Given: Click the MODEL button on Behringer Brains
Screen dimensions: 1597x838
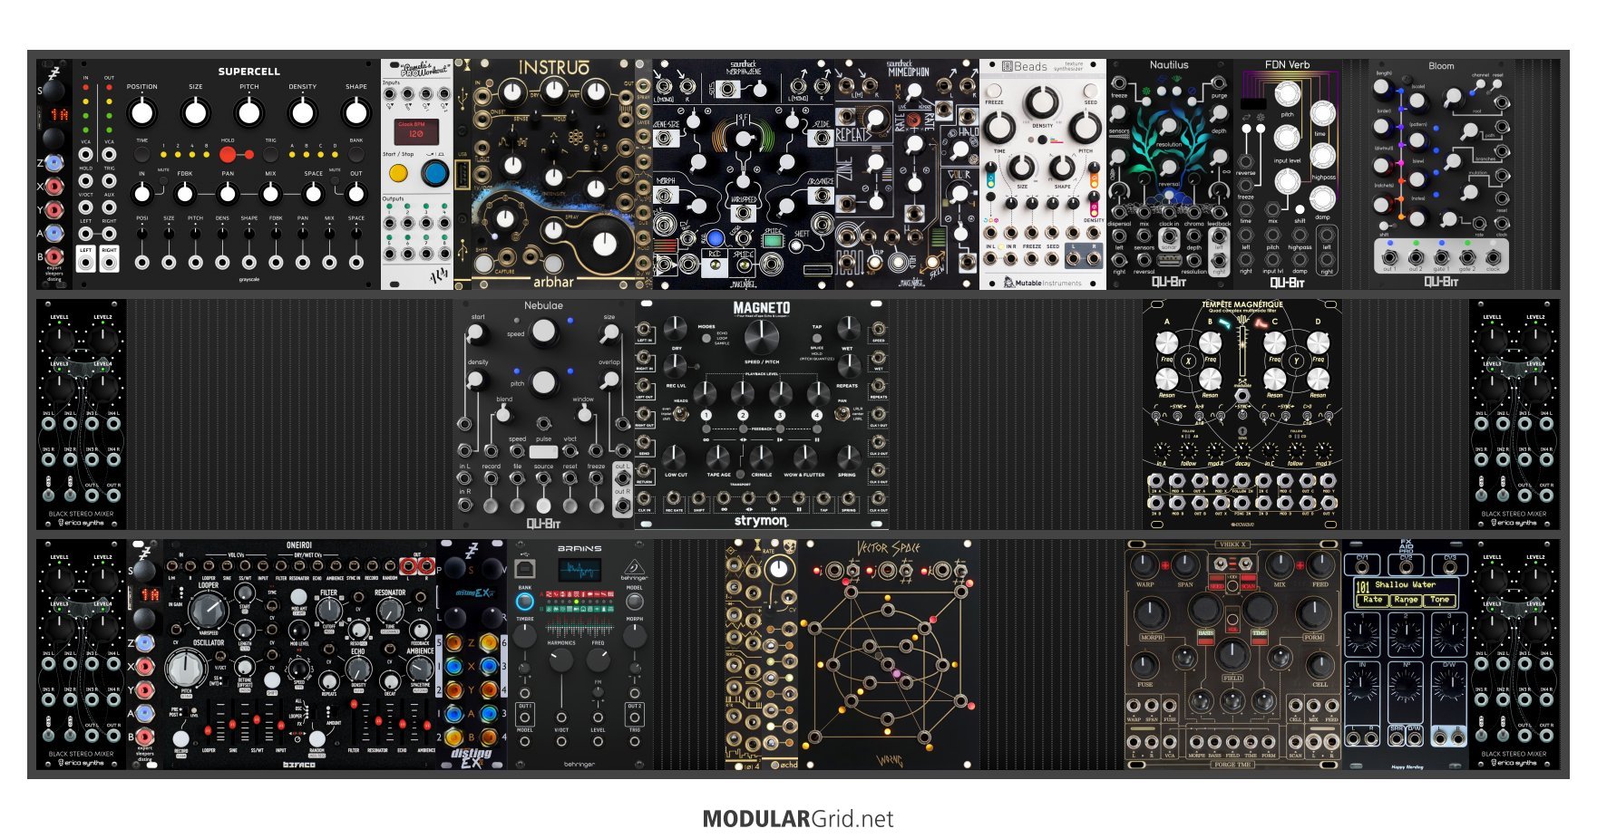Looking at the screenshot, I should (x=635, y=602).
